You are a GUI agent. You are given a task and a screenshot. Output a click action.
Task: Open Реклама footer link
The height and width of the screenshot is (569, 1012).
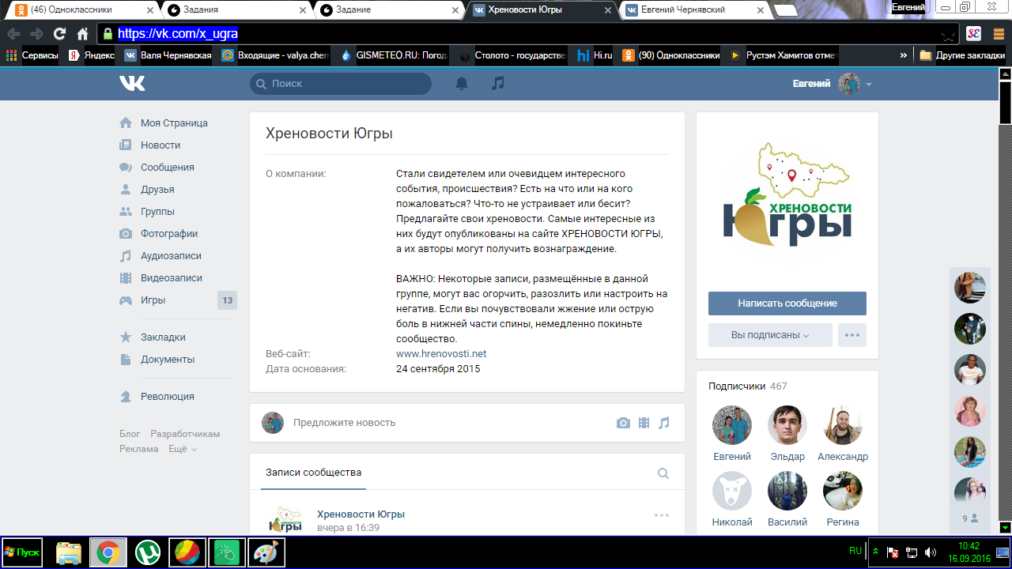click(x=139, y=449)
